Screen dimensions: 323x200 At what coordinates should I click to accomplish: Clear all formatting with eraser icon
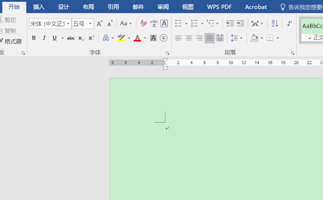point(144,23)
